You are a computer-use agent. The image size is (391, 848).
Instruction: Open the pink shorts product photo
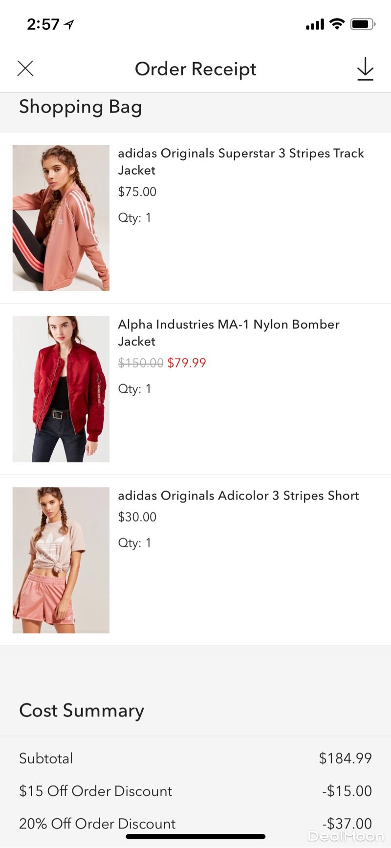pyautogui.click(x=61, y=560)
